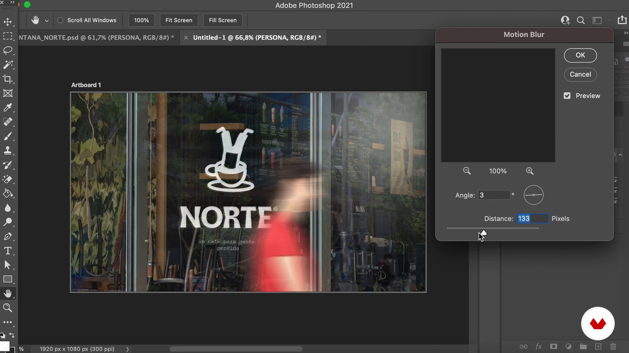
Task: Zoom out the Motion Blur preview
Action: 467,171
